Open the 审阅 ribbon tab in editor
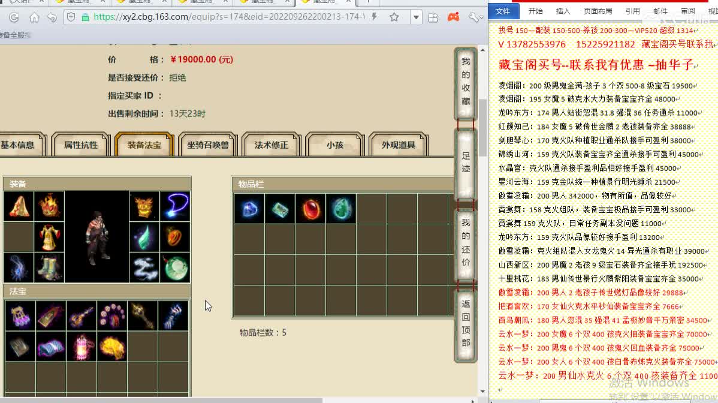The width and height of the screenshot is (718, 403). click(687, 11)
